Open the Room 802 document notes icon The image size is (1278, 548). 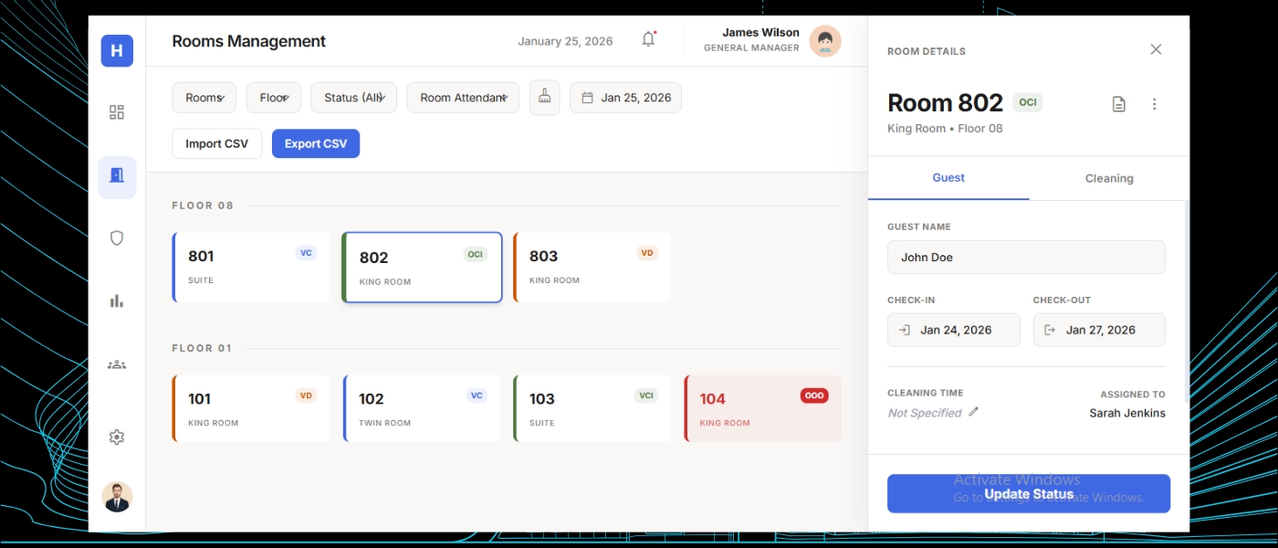click(x=1118, y=104)
